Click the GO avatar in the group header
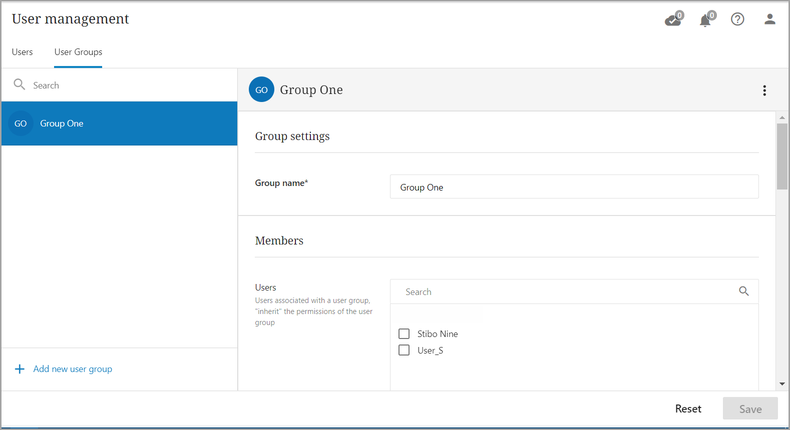This screenshot has height=430, width=790. 261,89
